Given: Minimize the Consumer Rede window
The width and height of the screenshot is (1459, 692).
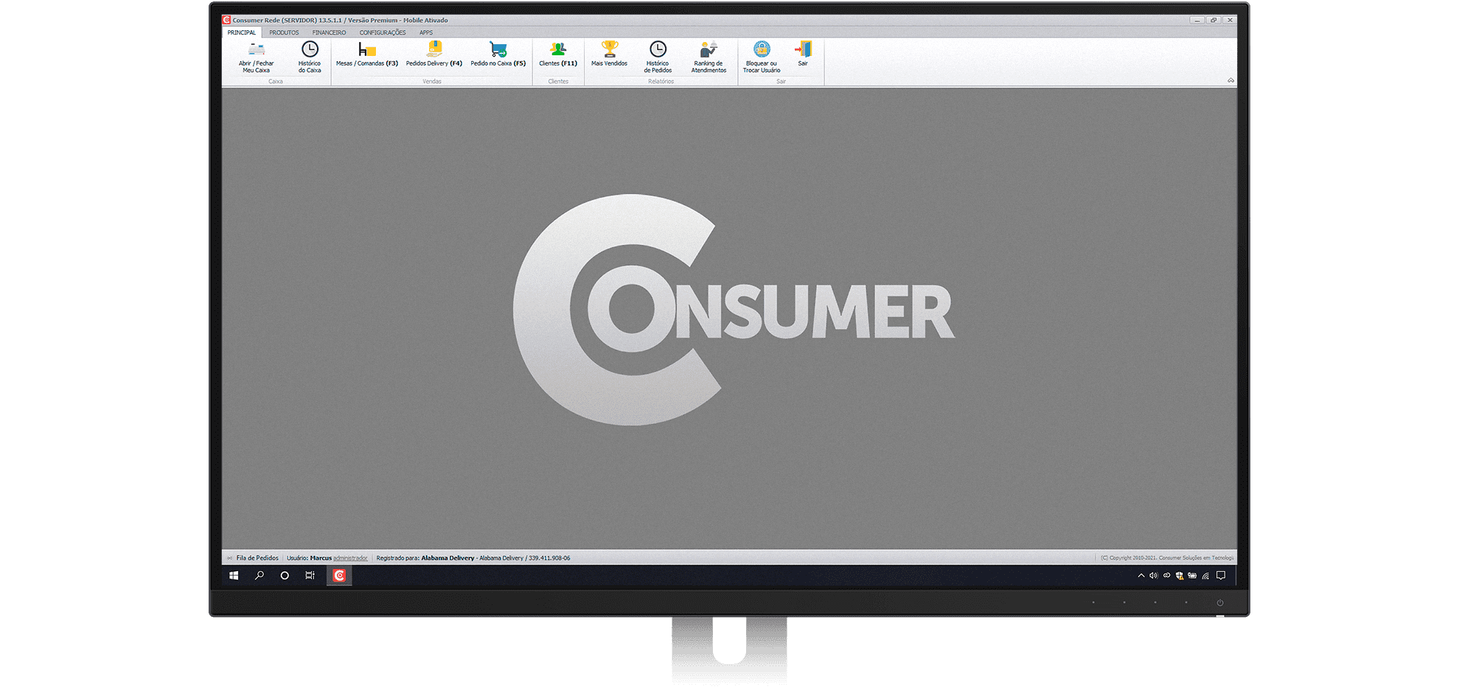Looking at the screenshot, I should click(x=1197, y=20).
